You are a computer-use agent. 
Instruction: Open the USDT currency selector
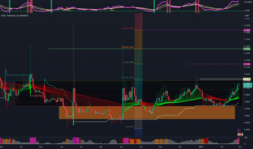[248, 16]
